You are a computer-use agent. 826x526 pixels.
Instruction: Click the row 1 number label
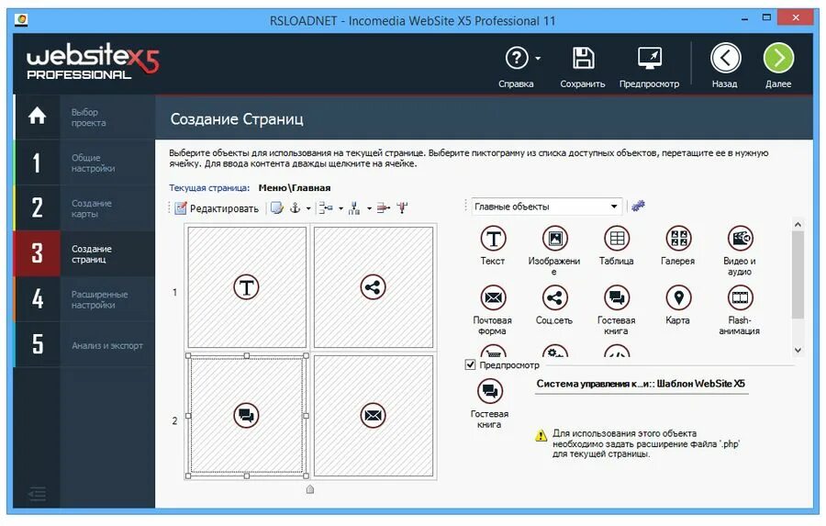click(175, 292)
